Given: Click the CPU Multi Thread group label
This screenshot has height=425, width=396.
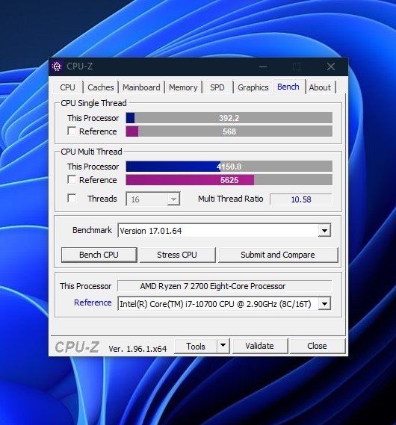Looking at the screenshot, I should pyautogui.click(x=91, y=152).
